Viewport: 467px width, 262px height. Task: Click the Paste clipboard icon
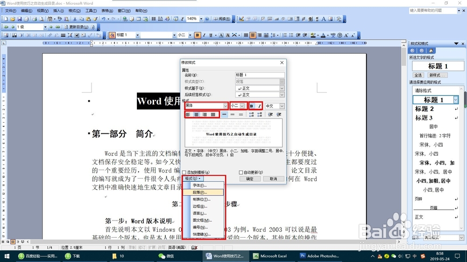click(88, 19)
